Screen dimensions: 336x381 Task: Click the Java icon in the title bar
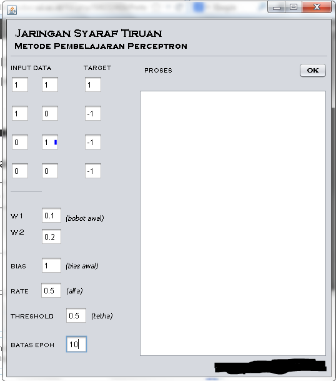(x=12, y=10)
